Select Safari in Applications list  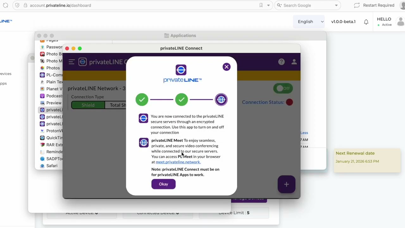click(x=49, y=166)
